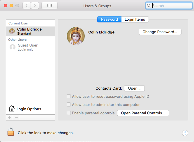194x142 pixels.
Task: Check Enable parental controls box
Action: click(69, 113)
